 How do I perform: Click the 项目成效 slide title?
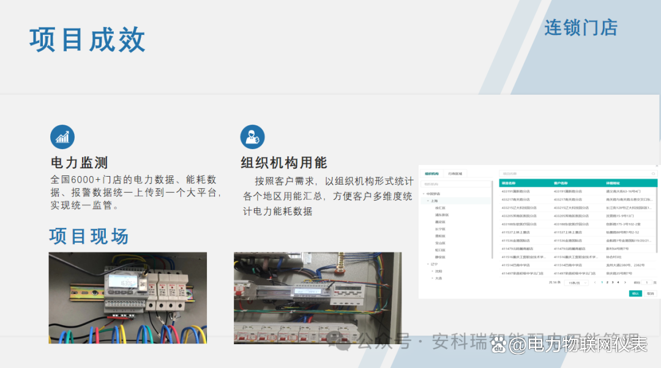[88, 40]
